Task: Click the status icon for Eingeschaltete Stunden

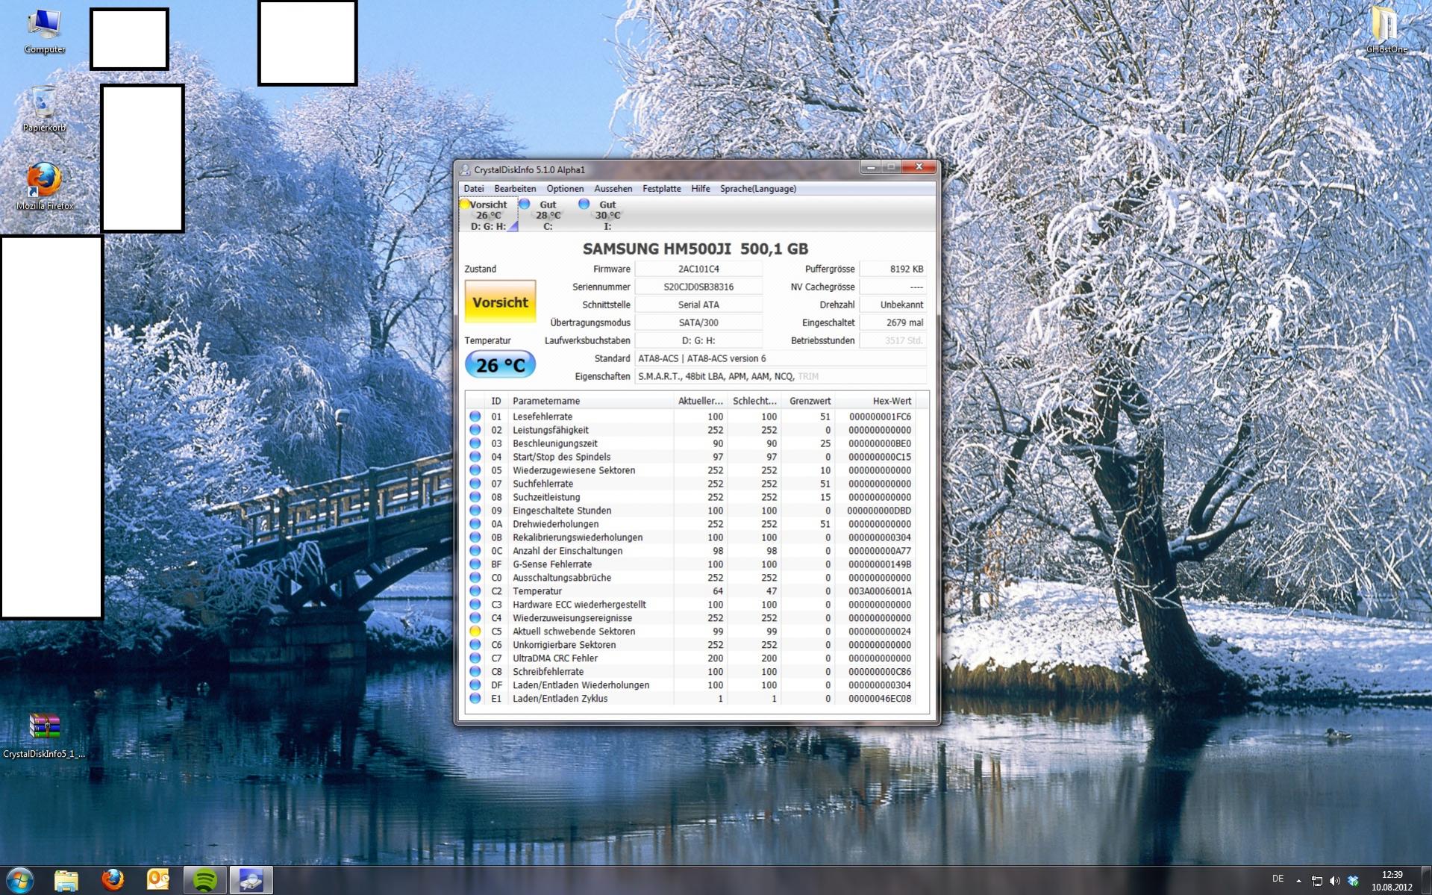Action: 475,511
